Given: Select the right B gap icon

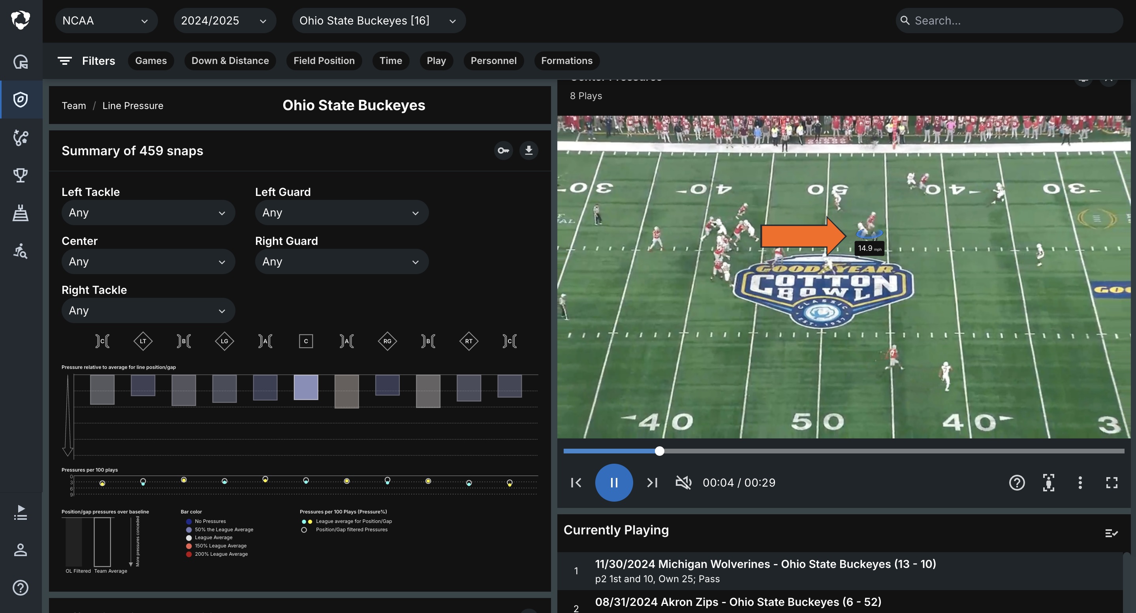Looking at the screenshot, I should click(x=428, y=341).
